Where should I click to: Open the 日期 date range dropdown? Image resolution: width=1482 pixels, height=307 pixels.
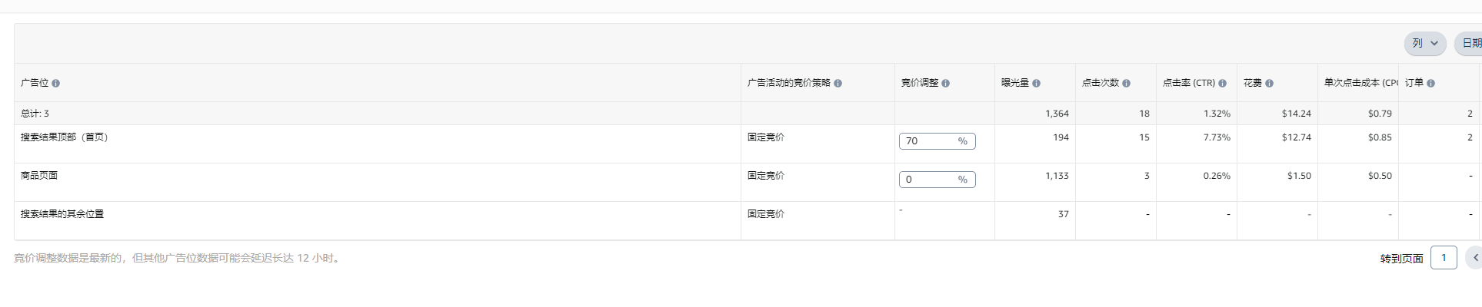(x=1468, y=43)
